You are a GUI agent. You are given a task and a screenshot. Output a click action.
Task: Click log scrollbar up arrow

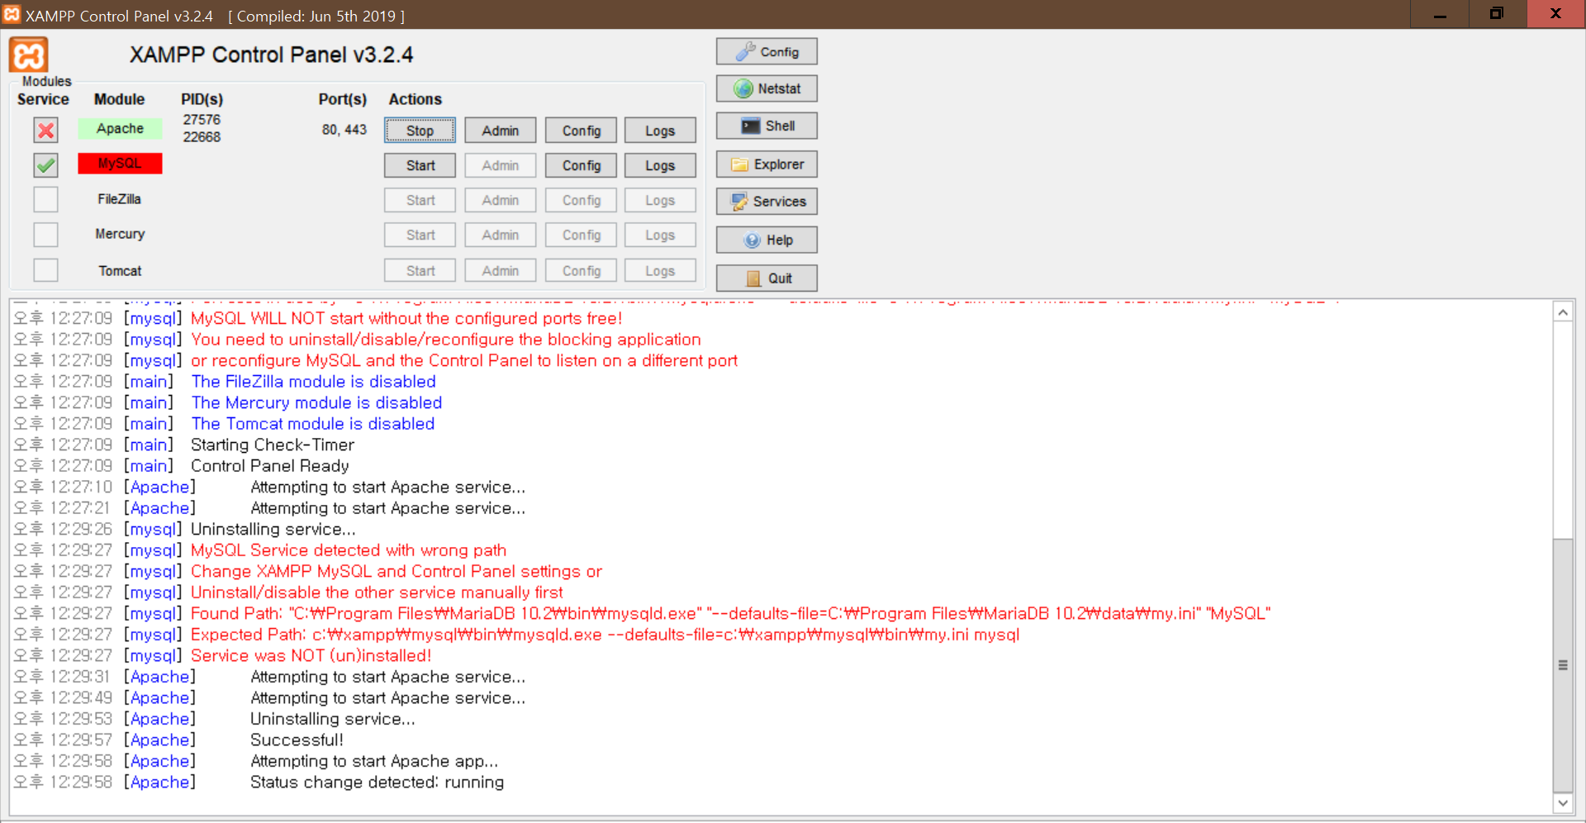pos(1562,312)
